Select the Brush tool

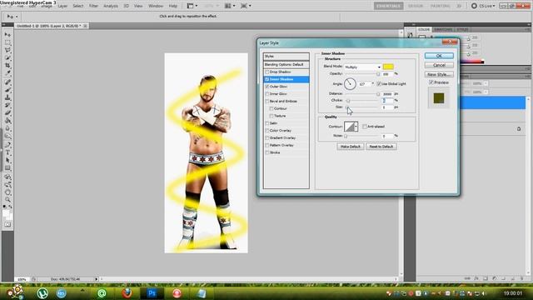[7, 90]
